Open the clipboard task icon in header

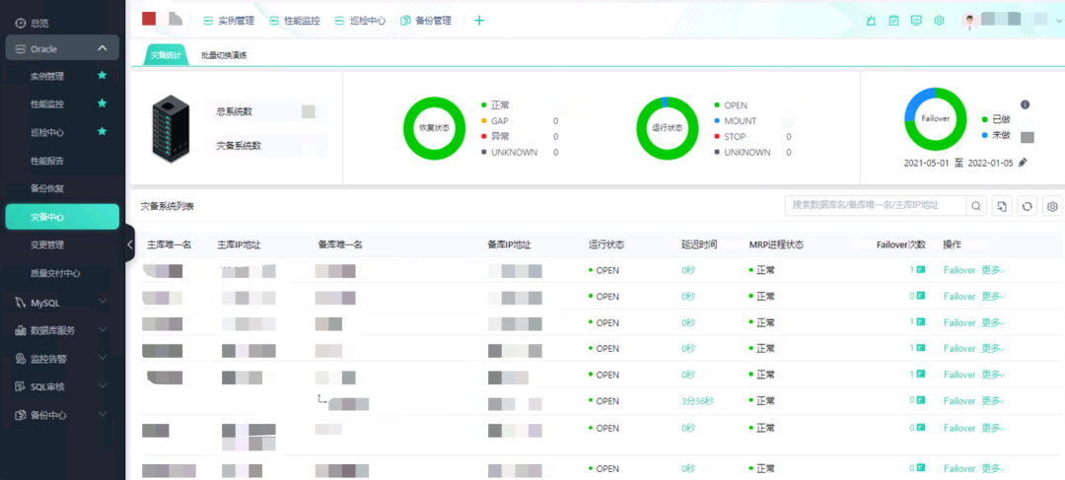[x=893, y=21]
